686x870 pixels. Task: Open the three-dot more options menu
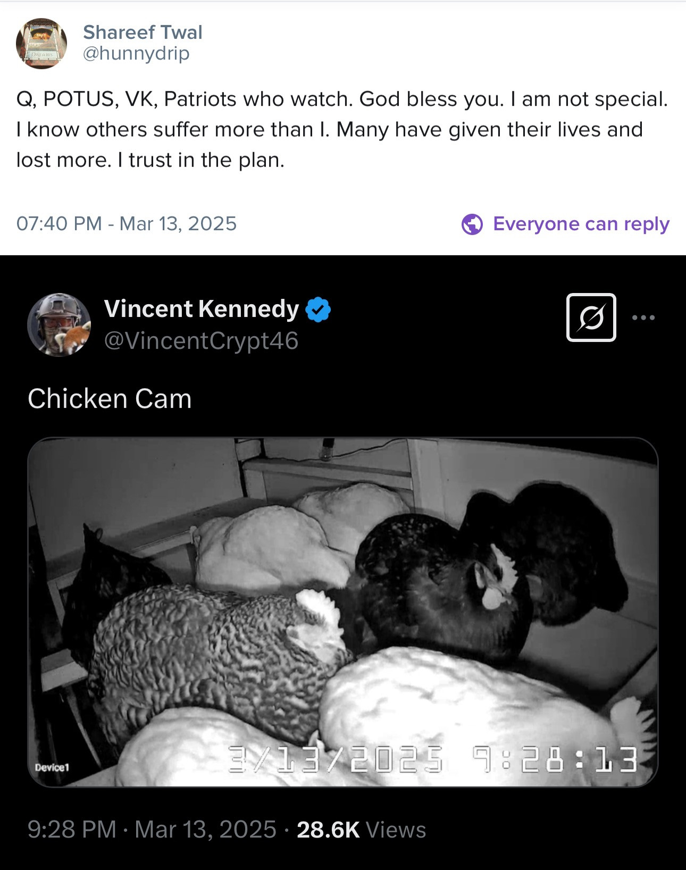tap(643, 317)
